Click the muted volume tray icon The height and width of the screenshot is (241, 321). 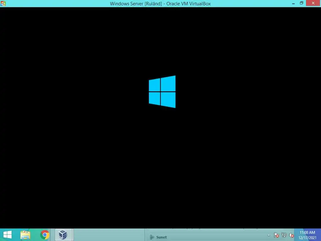tap(291, 235)
